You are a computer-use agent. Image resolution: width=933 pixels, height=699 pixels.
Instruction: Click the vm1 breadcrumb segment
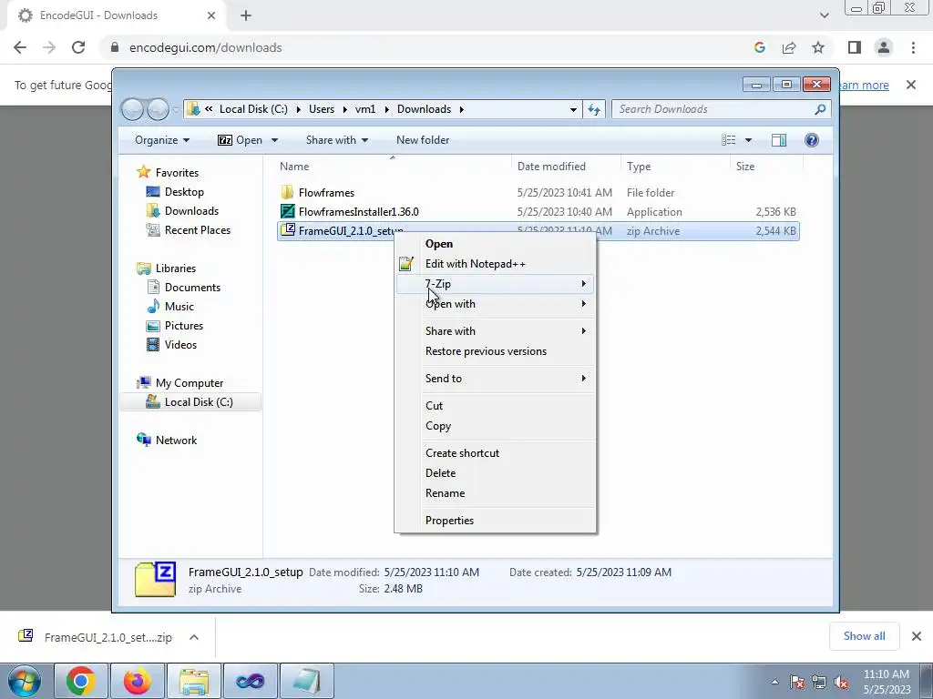click(365, 109)
